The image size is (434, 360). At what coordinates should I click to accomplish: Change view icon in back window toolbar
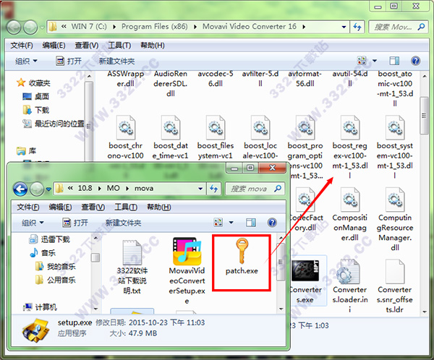(362, 61)
